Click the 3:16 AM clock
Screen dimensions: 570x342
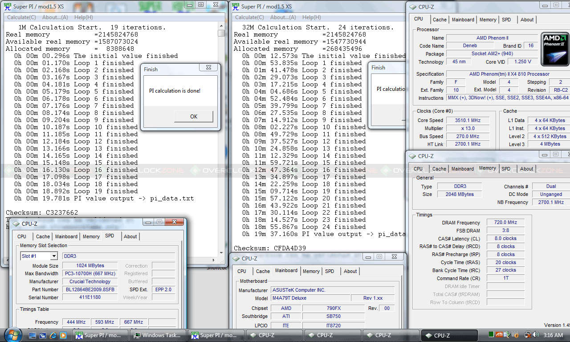click(x=553, y=335)
